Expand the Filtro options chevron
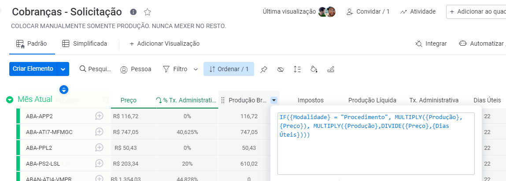The image size is (506, 181). (x=196, y=69)
